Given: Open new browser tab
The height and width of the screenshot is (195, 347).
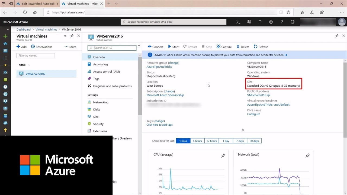Looking at the screenshot, I should click(x=109, y=4).
